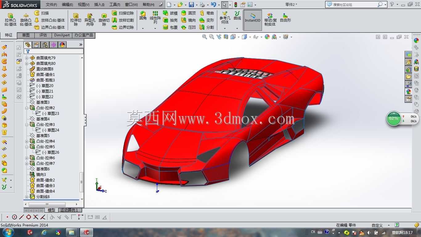Open the 插入(I) menu
The image size is (421, 237).
coord(99,5)
